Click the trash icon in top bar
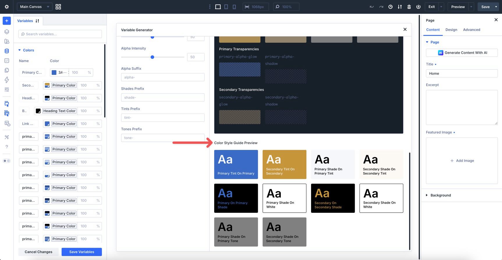The height and width of the screenshot is (260, 502). point(409,7)
